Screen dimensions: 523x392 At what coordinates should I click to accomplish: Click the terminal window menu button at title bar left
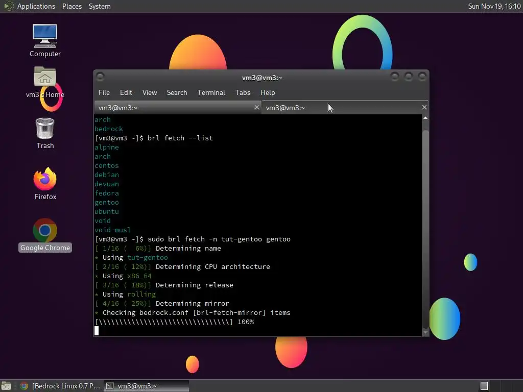click(100, 77)
